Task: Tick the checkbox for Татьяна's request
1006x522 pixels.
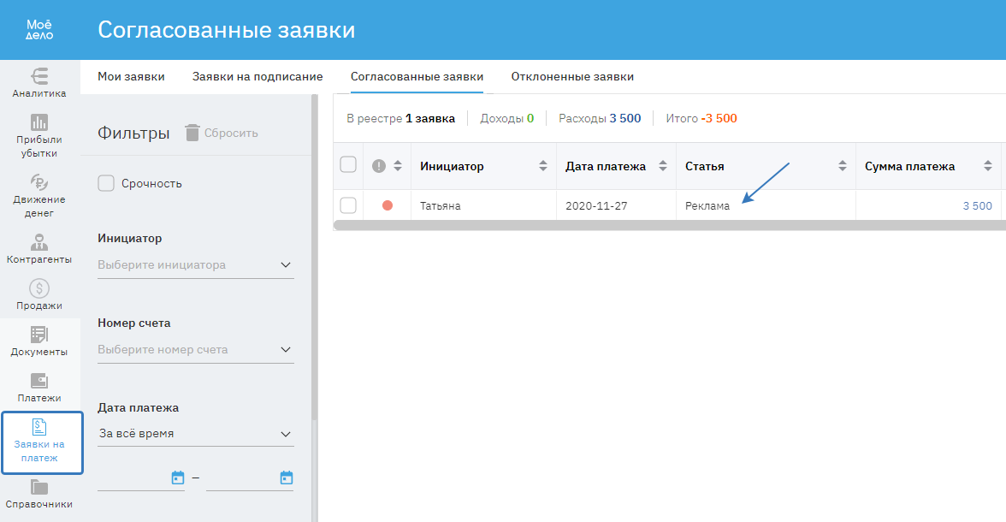Action: pyautogui.click(x=348, y=205)
